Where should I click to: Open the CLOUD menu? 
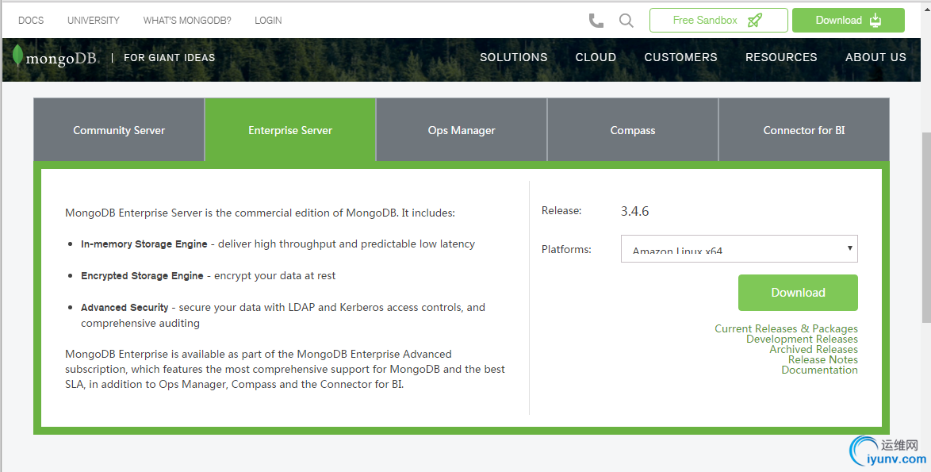pyautogui.click(x=596, y=57)
